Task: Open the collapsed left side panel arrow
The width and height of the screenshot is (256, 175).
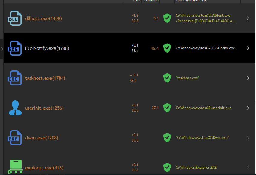Action: (2, 49)
